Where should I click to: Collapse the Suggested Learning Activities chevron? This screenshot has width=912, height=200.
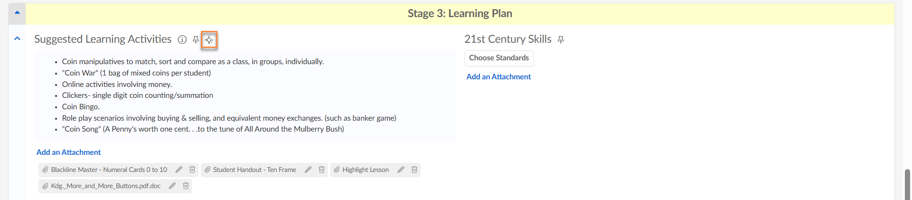point(17,38)
